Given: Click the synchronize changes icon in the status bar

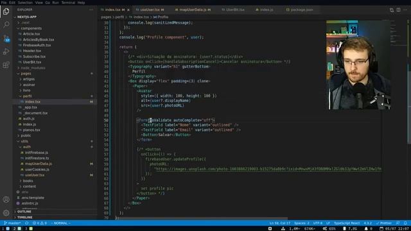Looking at the screenshot, I should pos(26,223).
